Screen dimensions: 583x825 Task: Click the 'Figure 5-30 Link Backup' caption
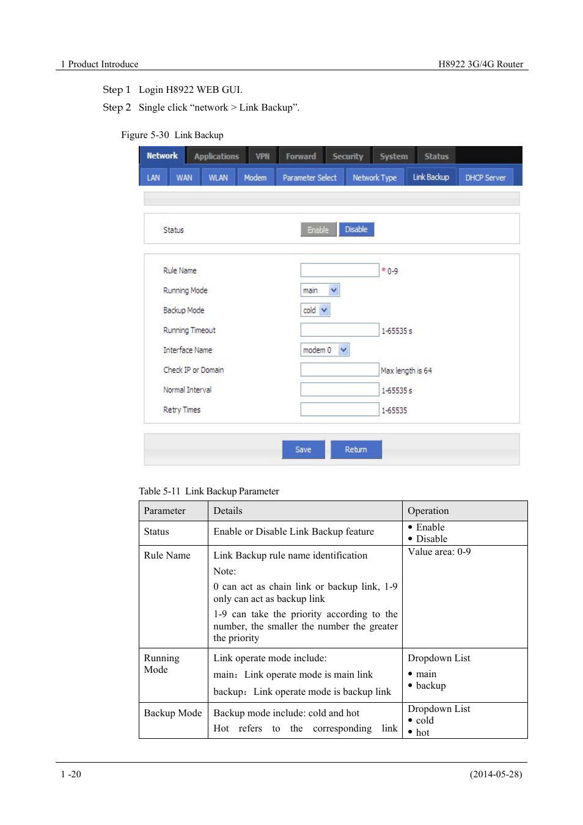(172, 135)
